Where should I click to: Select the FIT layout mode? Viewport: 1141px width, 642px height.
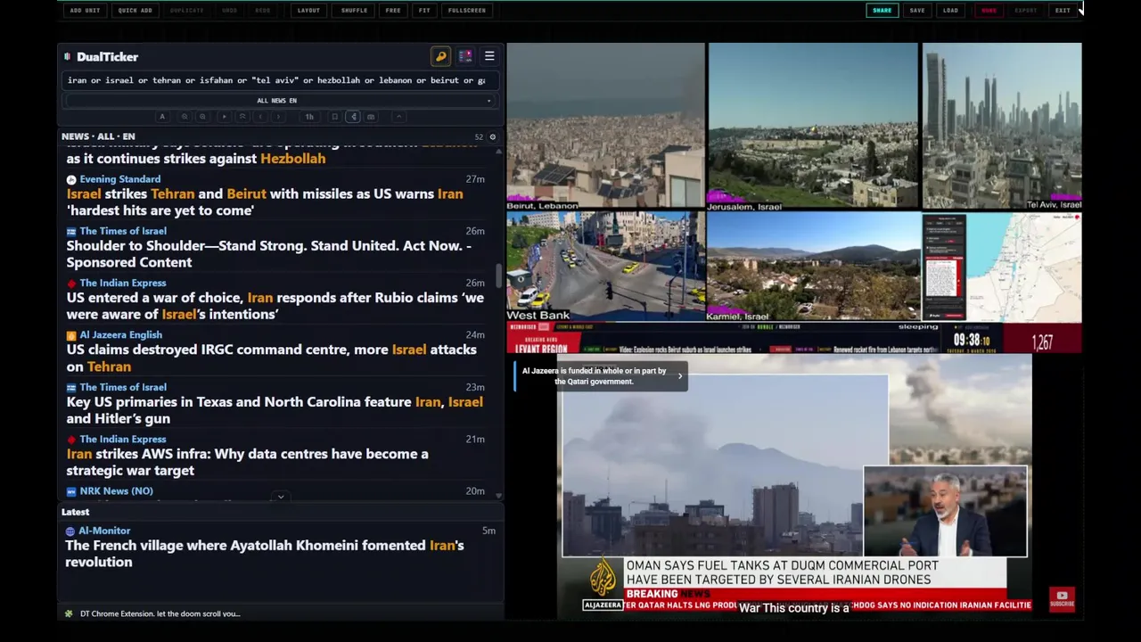coord(424,11)
